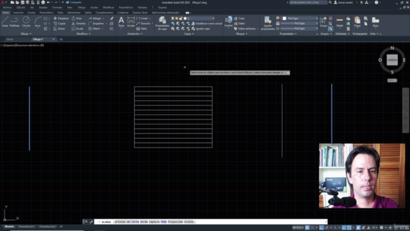Click the Girar rotate tool
This screenshot has width=410, height=231.
pos(77,19)
